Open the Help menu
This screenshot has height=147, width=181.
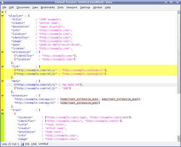108,7
